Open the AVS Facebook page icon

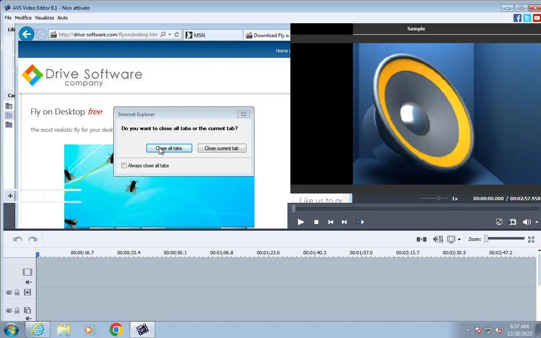click(517, 18)
